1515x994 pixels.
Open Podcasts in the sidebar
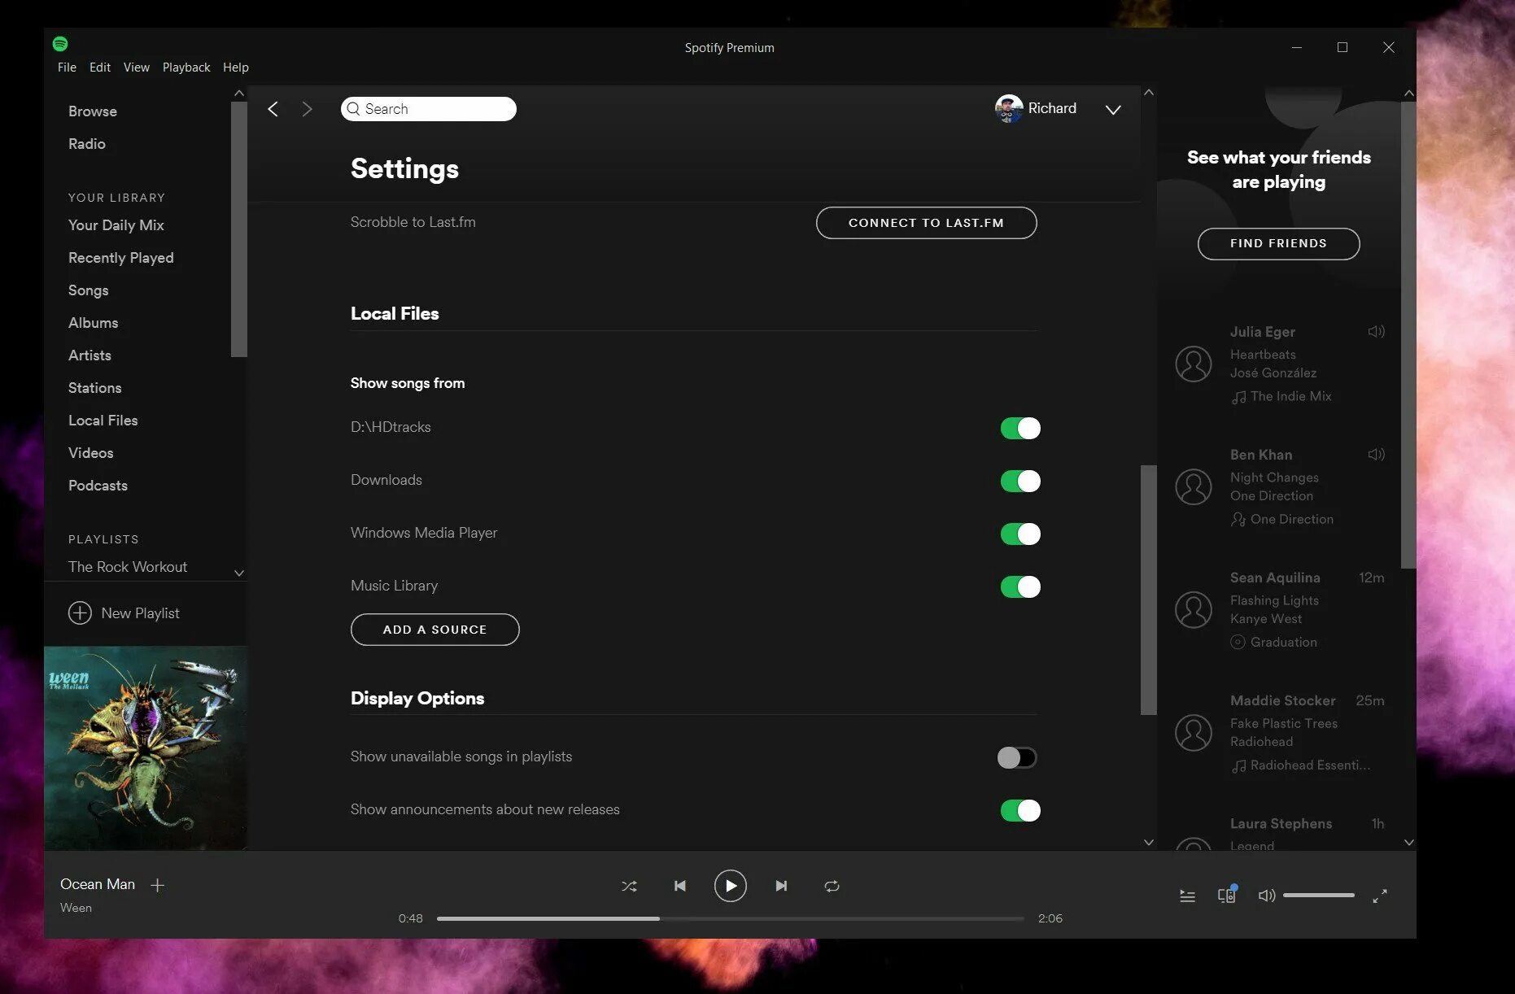98,486
